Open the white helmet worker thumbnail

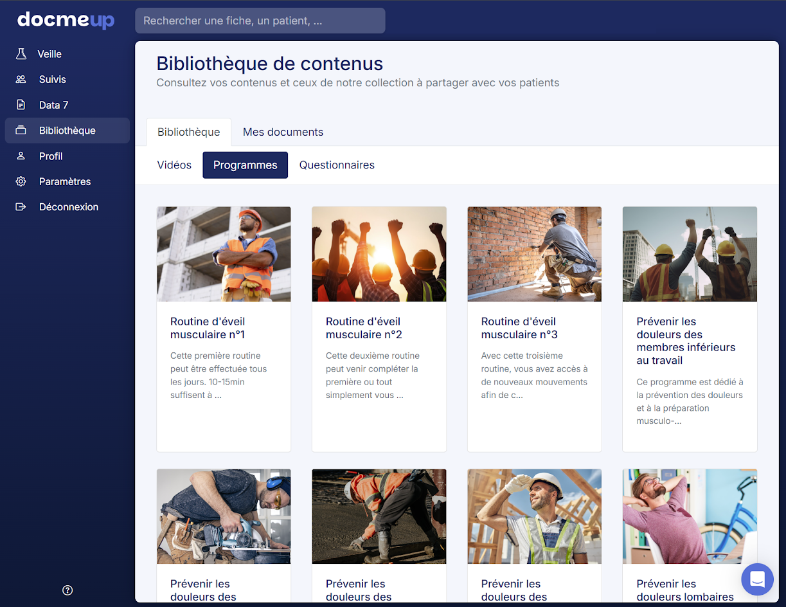[x=535, y=516]
